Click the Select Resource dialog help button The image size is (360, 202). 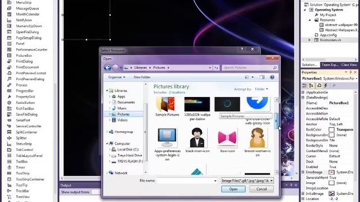(242, 49)
